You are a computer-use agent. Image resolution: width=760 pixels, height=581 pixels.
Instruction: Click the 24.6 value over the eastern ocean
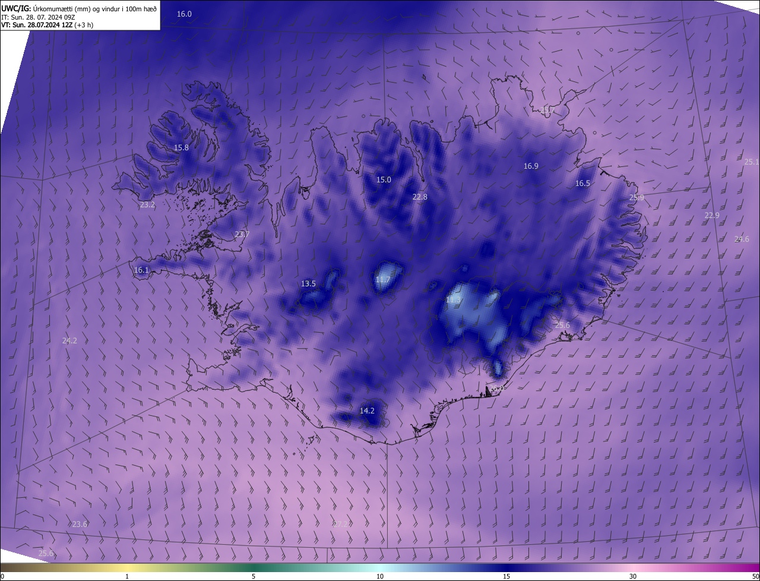coord(742,239)
